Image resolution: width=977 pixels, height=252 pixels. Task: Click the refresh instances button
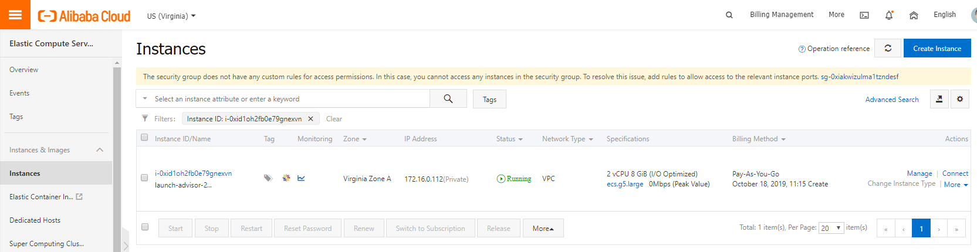(888, 48)
